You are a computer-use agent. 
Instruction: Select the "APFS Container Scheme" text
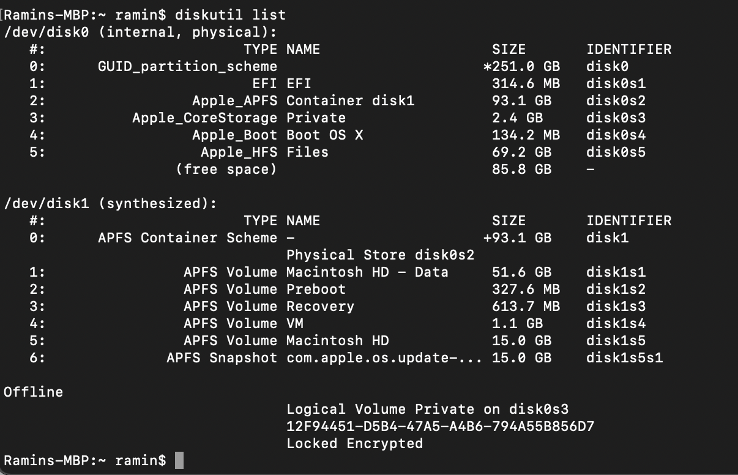click(x=187, y=238)
